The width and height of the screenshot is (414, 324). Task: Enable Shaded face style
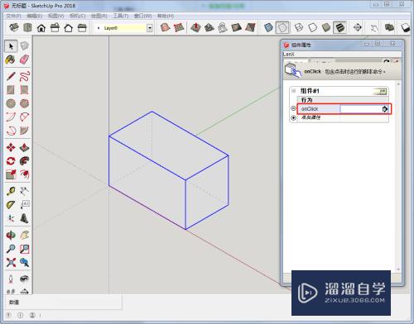pyautogui.click(x=326, y=27)
